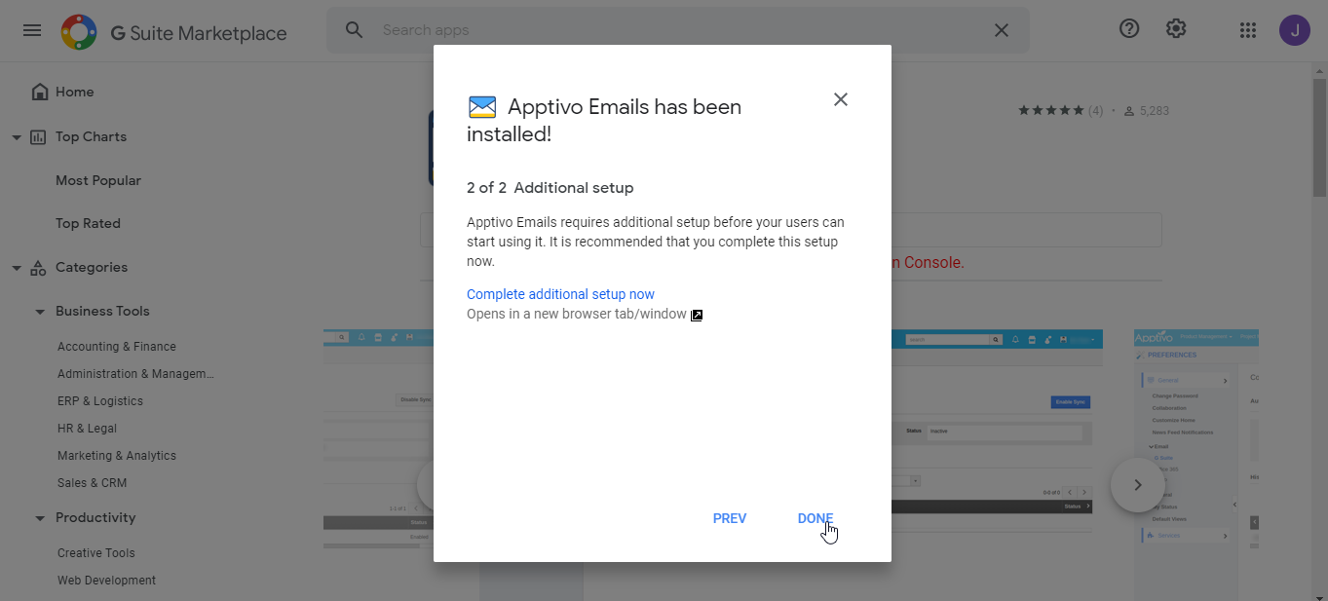Open the account avatar J
Screen dimensions: 1328x601
1295,30
